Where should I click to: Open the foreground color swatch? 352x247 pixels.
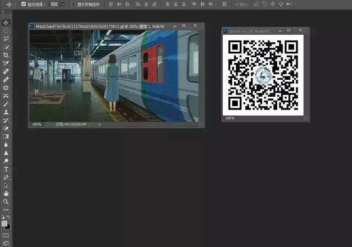[x=5, y=223]
